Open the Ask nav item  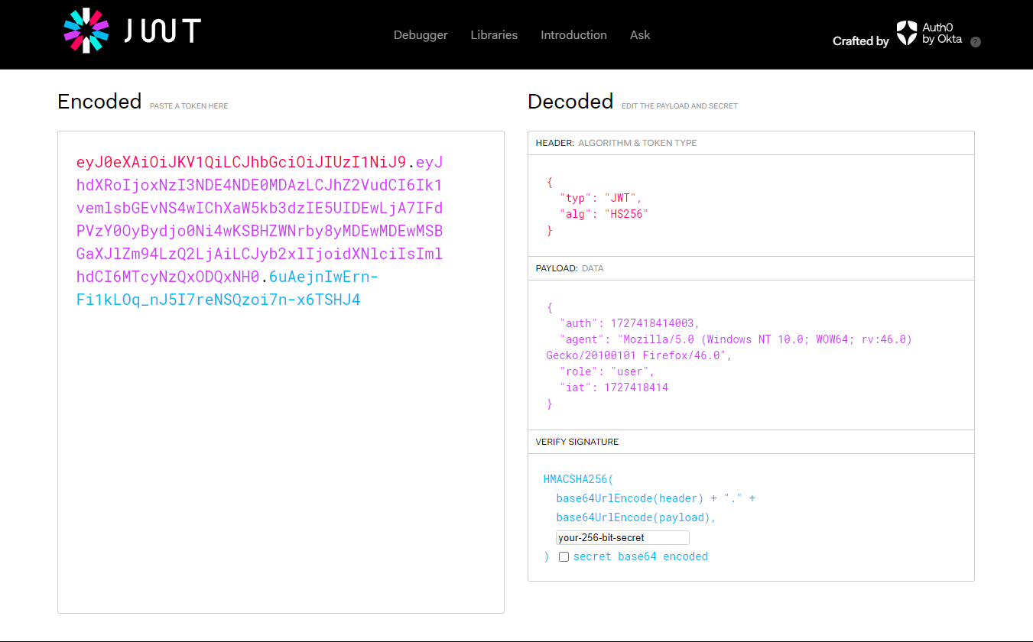[640, 35]
